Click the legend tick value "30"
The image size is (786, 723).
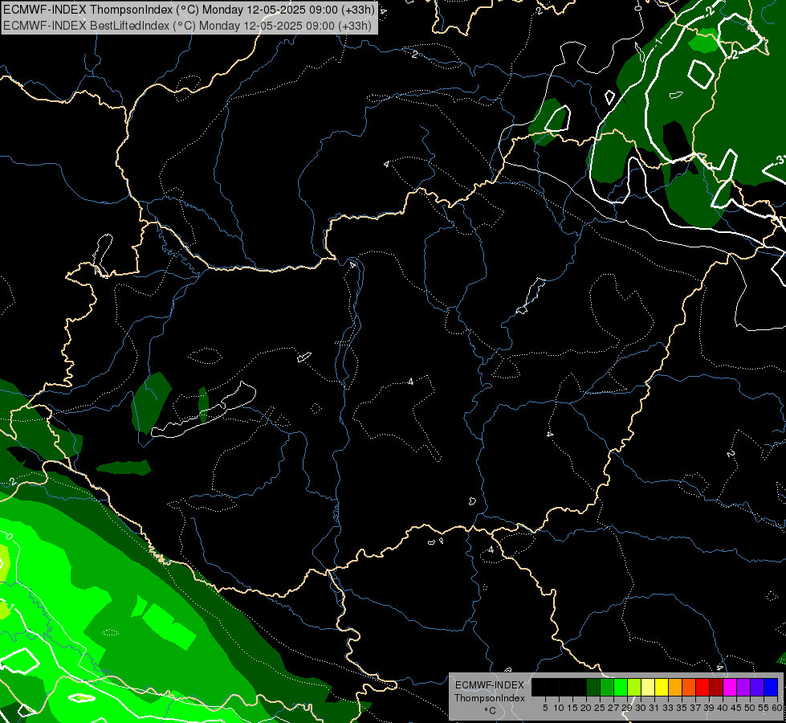[x=641, y=708]
